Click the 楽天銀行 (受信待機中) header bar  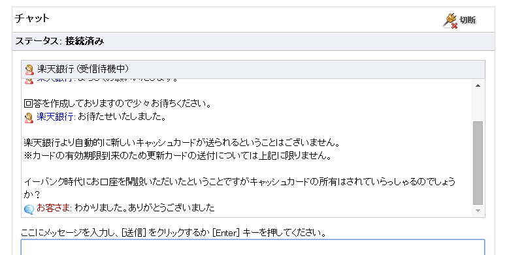point(253,69)
